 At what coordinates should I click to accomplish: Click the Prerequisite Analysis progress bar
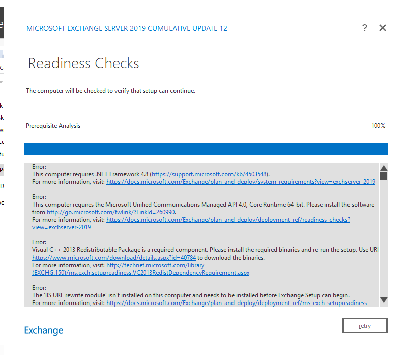point(206,149)
